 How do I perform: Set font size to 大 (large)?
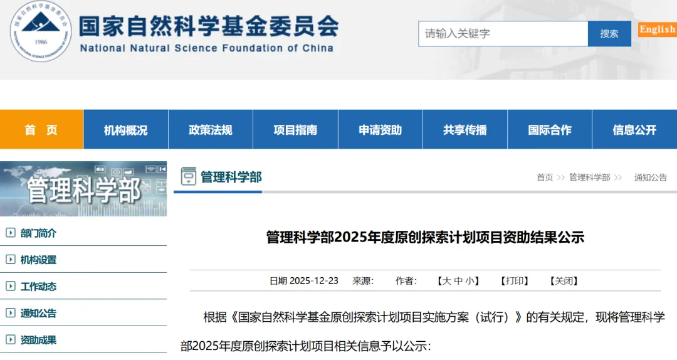tap(446, 281)
